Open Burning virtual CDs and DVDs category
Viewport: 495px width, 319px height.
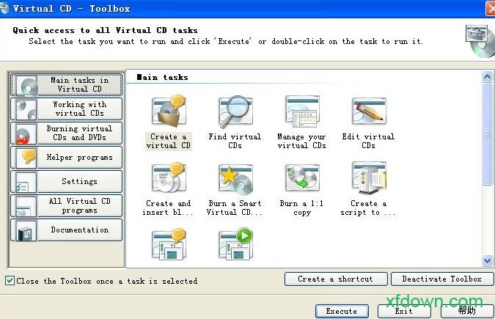65,133
